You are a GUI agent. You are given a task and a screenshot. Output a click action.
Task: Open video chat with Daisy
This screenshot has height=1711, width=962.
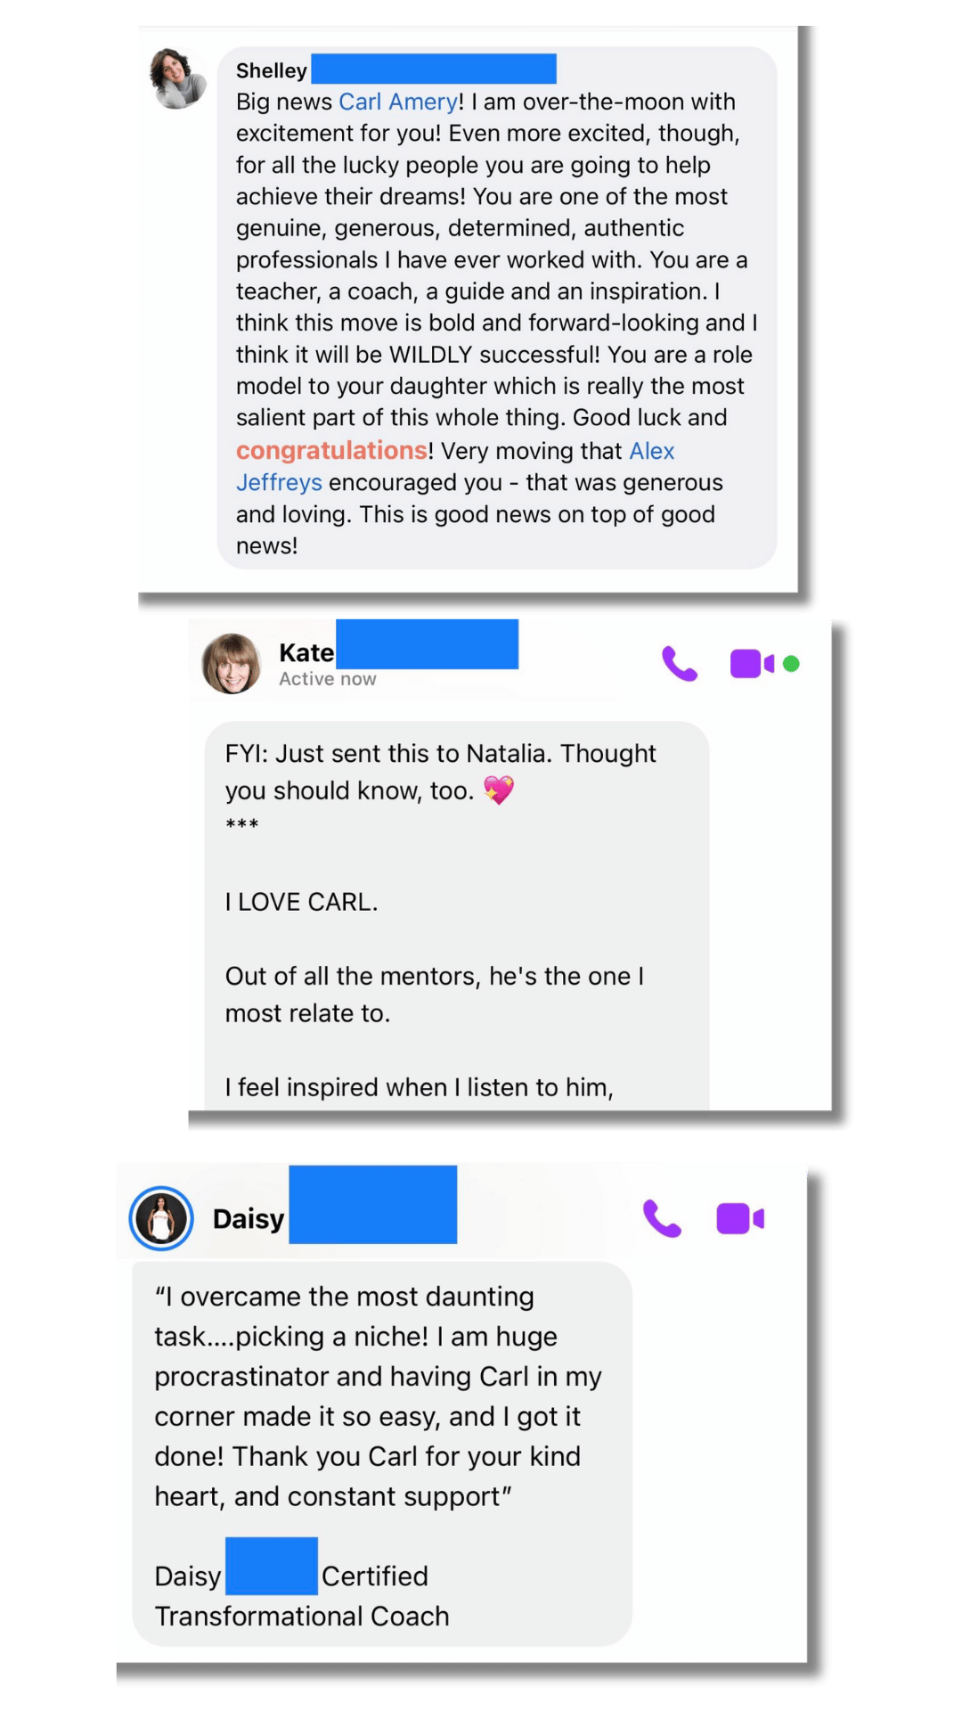pos(739,1218)
